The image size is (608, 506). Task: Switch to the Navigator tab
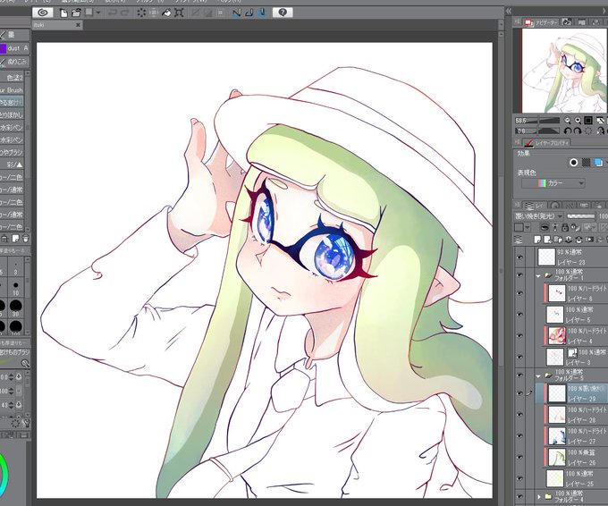point(541,22)
